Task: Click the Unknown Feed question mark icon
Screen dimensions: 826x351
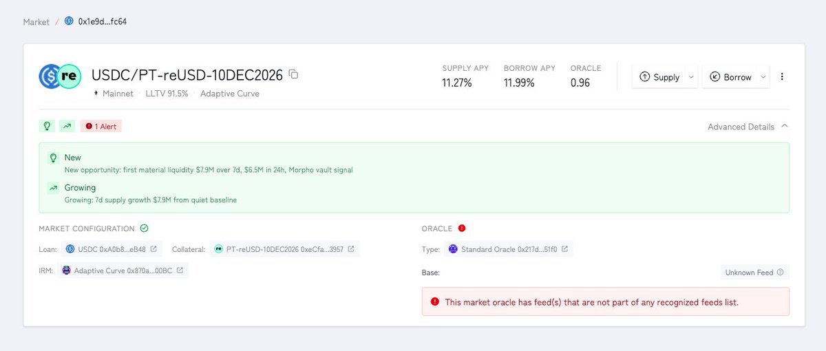Action: coord(780,273)
